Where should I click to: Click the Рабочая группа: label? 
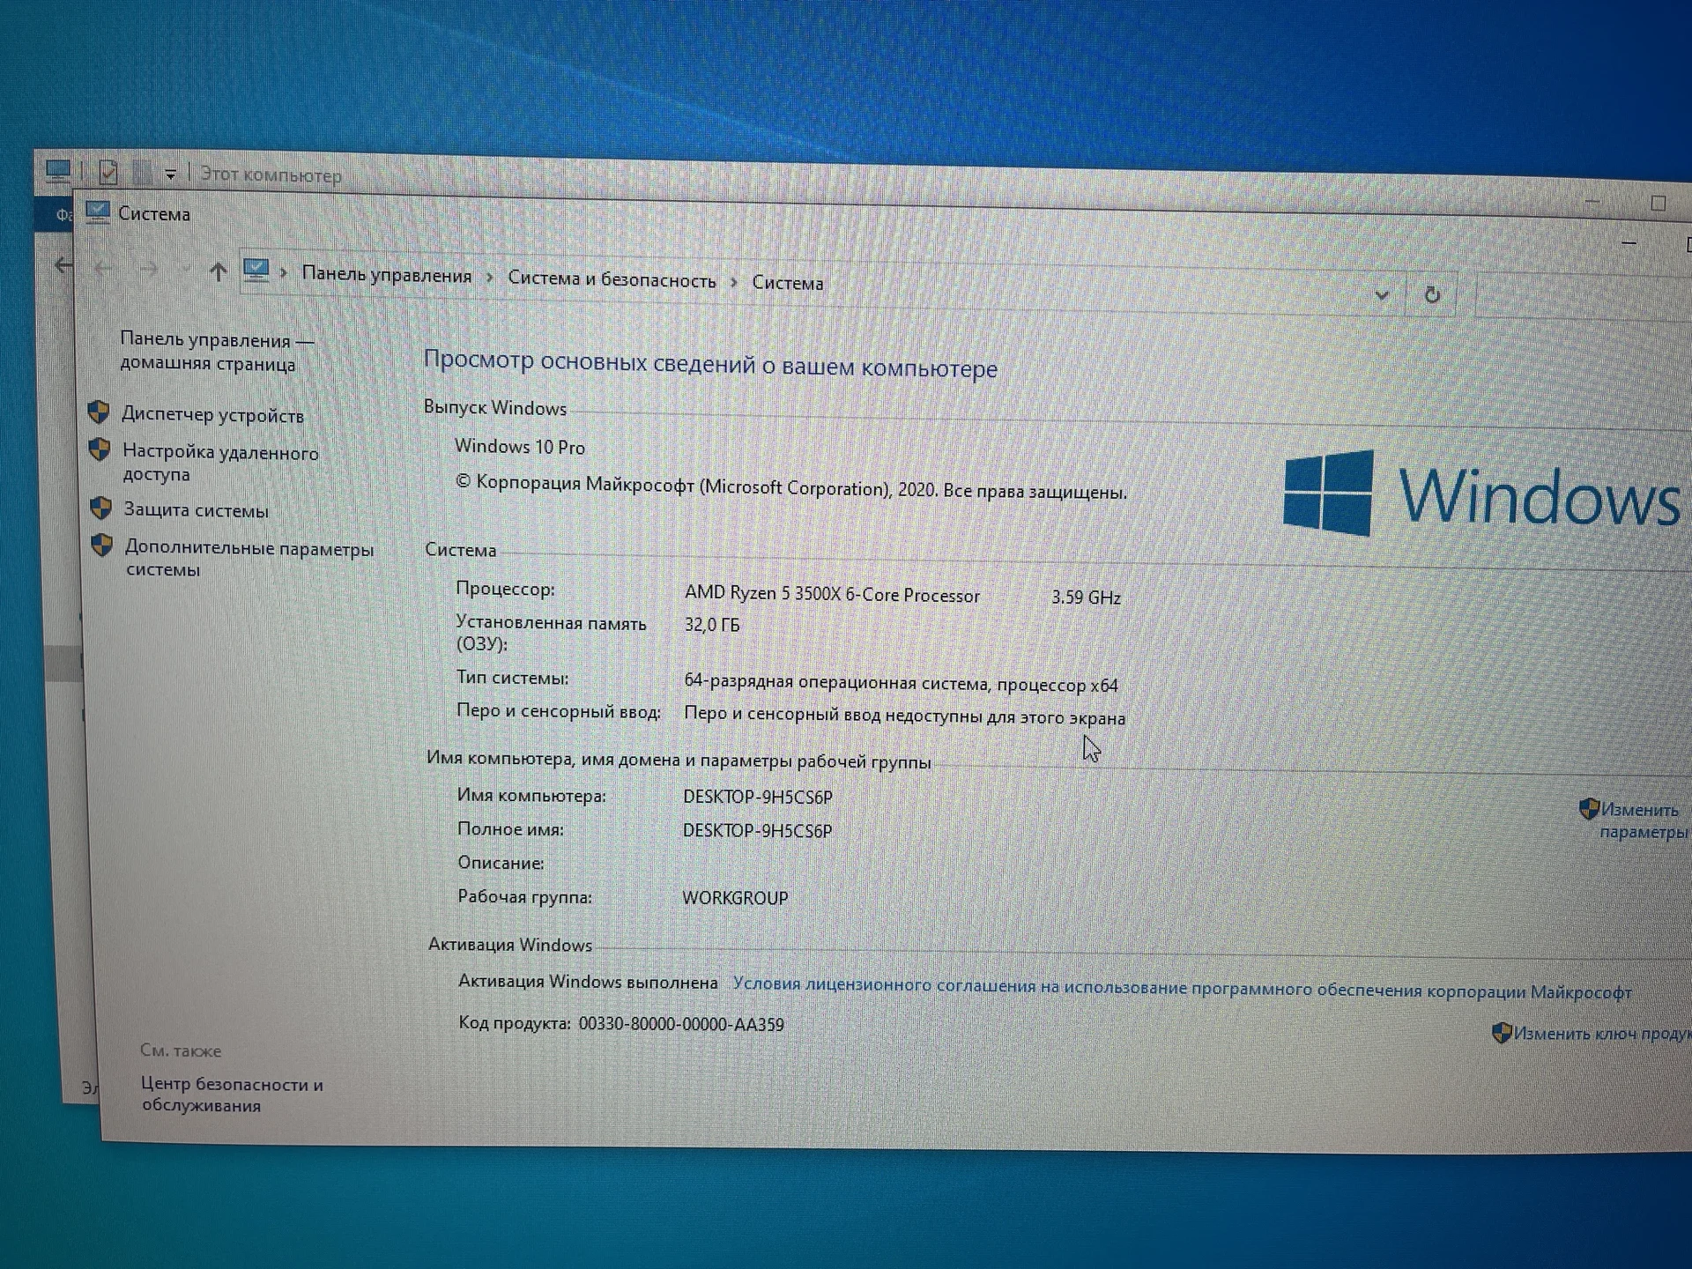pos(525,897)
